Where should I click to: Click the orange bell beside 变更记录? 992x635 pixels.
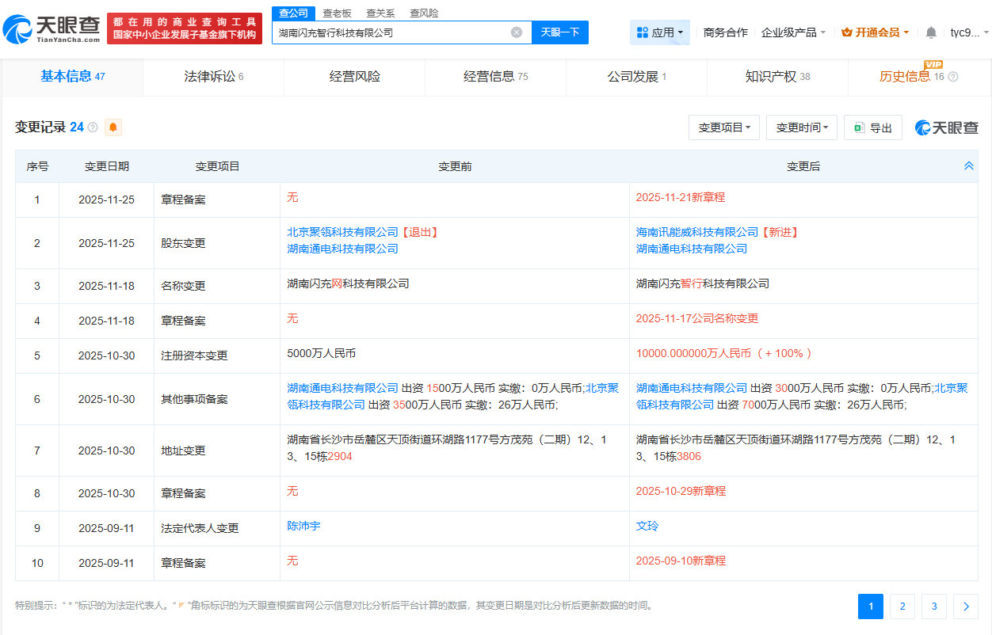(x=113, y=127)
